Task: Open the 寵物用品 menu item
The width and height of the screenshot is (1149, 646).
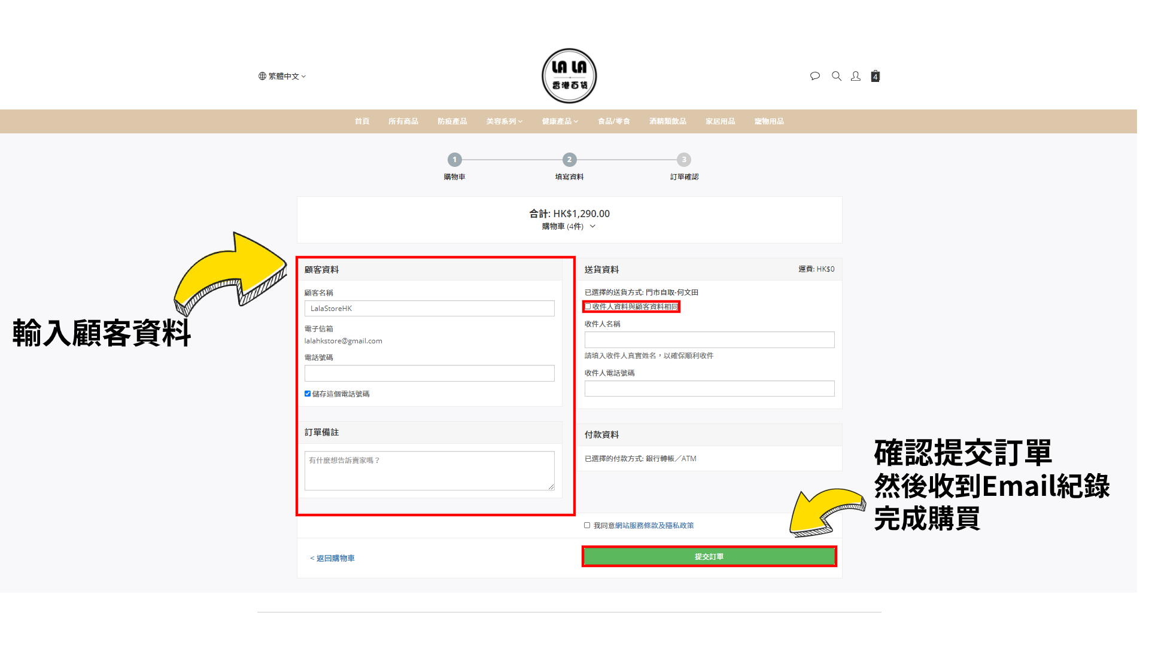Action: click(768, 121)
